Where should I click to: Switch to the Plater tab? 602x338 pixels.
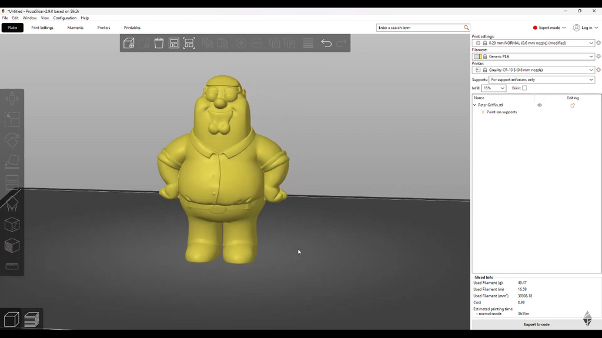click(12, 28)
